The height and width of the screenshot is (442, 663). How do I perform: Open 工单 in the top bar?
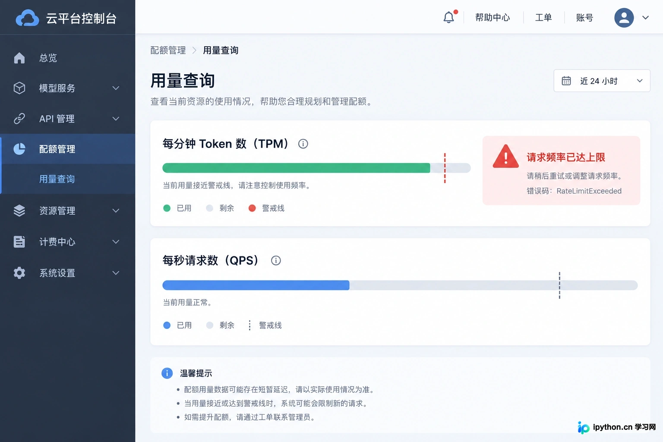[543, 18]
